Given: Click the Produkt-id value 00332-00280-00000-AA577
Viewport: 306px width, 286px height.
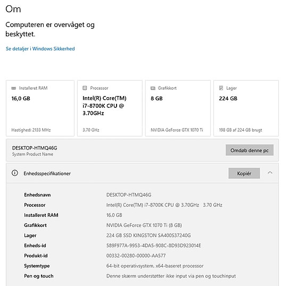Looking at the screenshot, I should 136,256.
